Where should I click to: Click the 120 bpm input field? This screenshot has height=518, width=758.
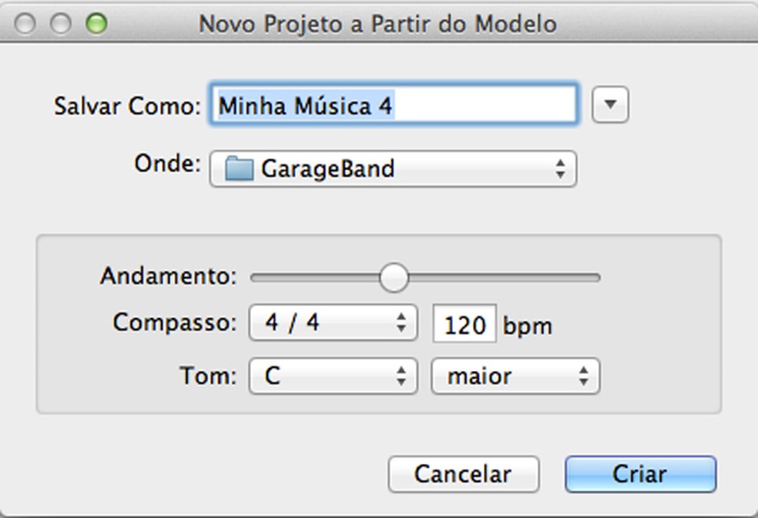[x=465, y=324]
